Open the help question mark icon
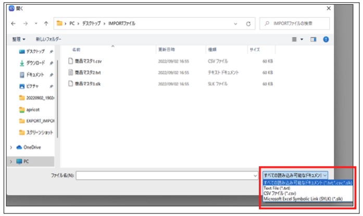The image size is (363, 216). [x=326, y=39]
